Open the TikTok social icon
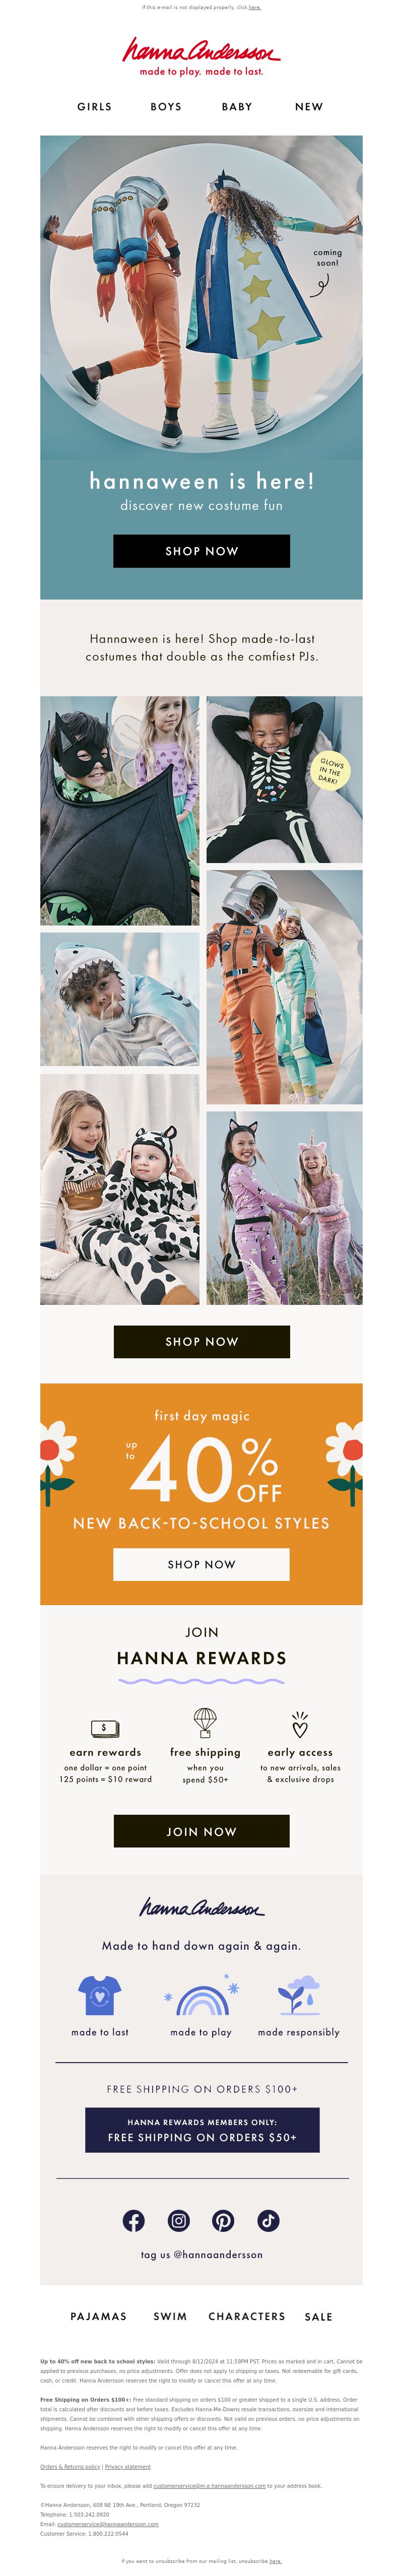 tap(268, 2220)
